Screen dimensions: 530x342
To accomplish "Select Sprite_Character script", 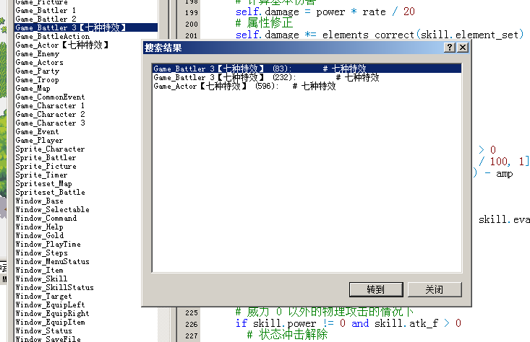I will click(50, 149).
